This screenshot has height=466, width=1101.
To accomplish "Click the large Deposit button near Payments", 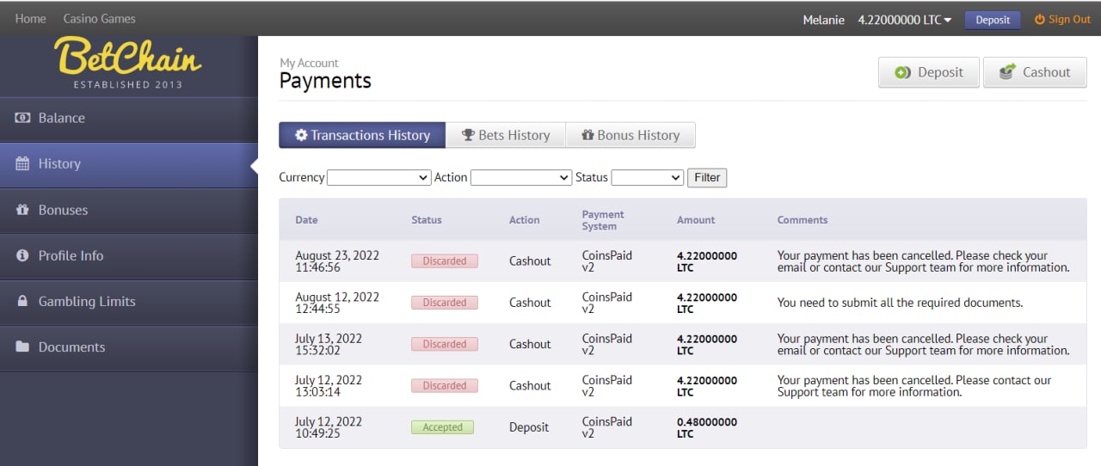I will tap(929, 72).
